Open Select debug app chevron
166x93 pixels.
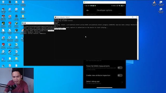pos(122,82)
